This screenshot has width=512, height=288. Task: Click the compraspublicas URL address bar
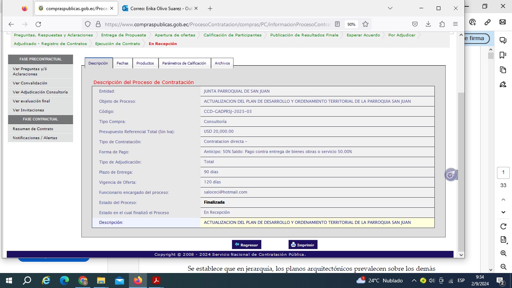217,24
